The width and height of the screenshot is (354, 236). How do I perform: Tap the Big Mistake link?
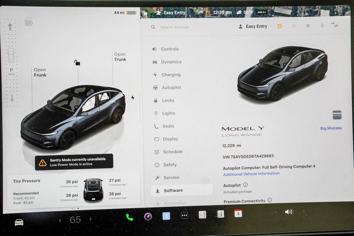tap(330, 128)
